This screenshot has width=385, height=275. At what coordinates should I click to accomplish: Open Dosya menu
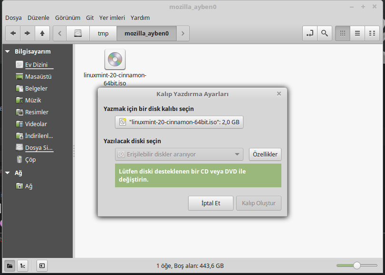[13, 18]
